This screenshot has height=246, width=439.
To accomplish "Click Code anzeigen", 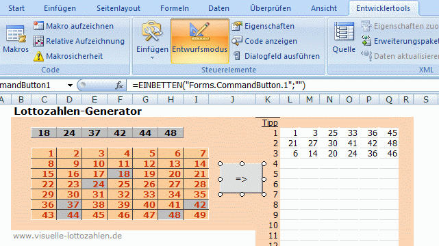I will (x=264, y=41).
